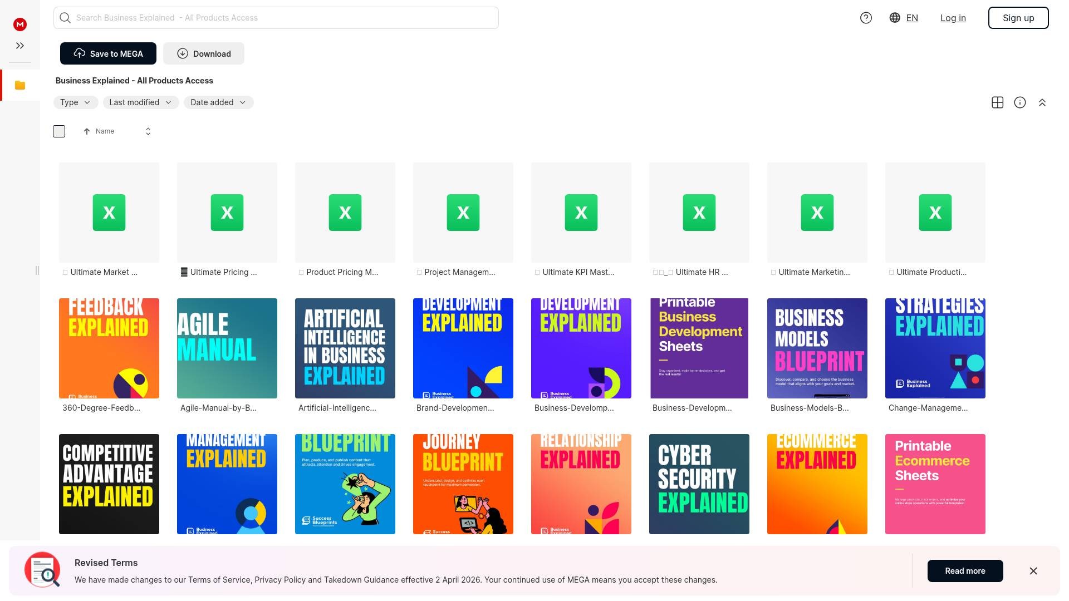Click the MEGA logo icon
1069x601 pixels.
20,24
